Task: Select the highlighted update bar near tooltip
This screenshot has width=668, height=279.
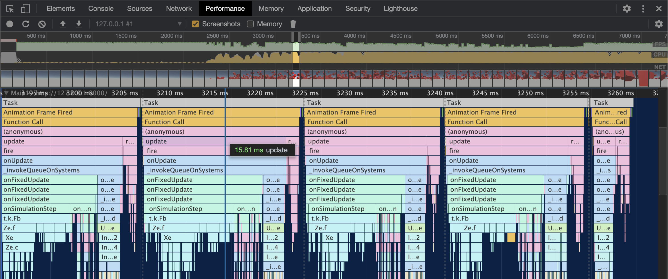Action: click(214, 141)
